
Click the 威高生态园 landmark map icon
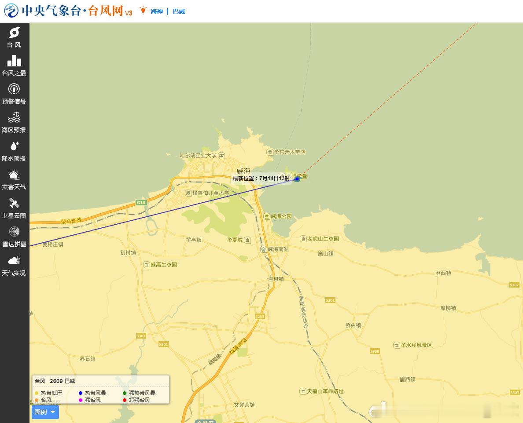click(147, 265)
